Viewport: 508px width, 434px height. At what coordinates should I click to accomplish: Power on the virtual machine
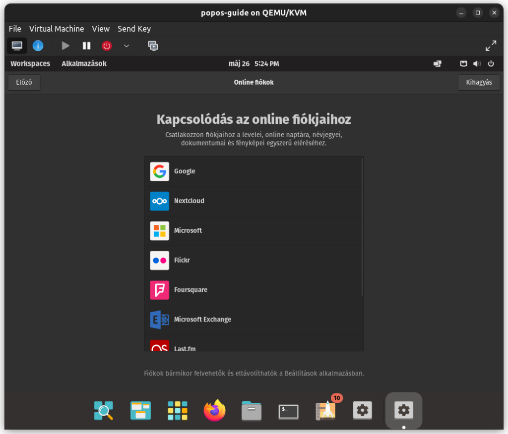(x=66, y=46)
